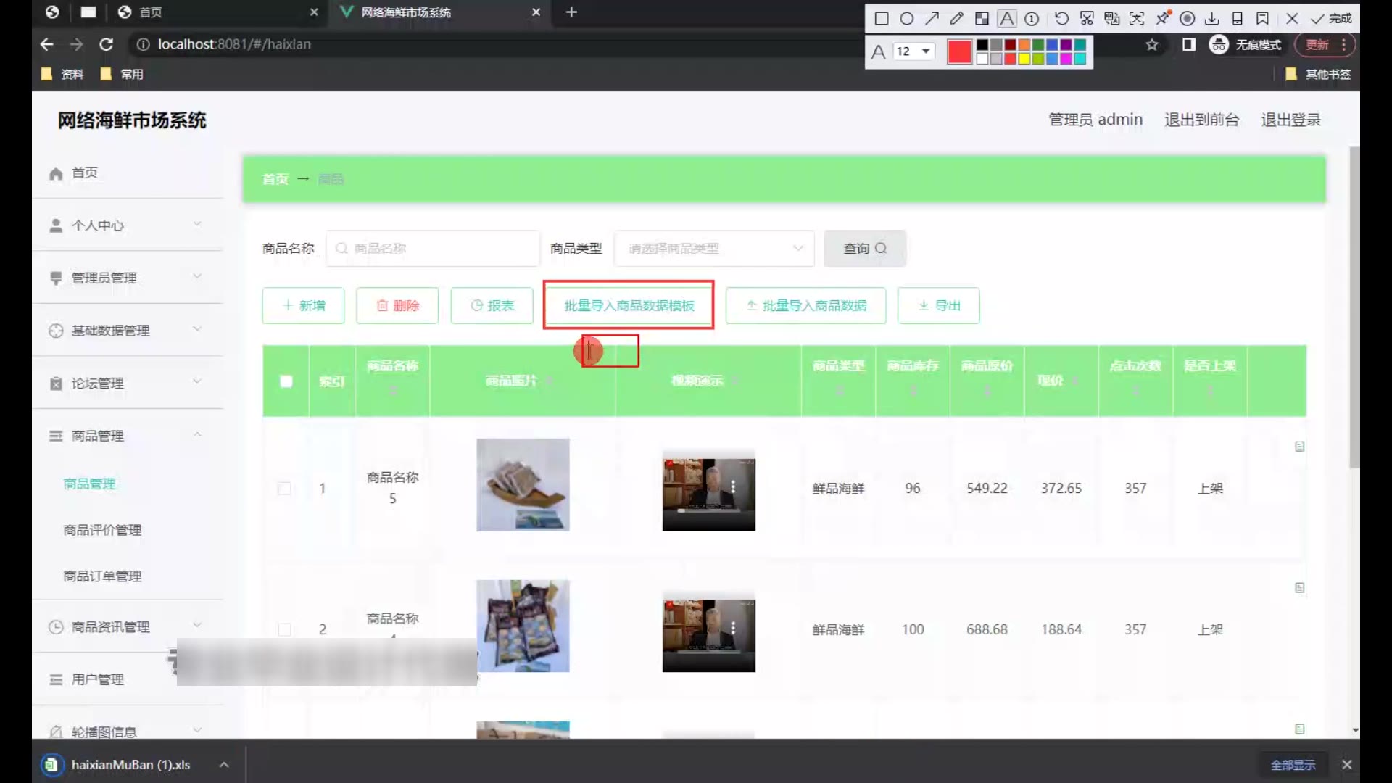The image size is (1392, 783).
Task: Select the arrow drawing tool
Action: click(x=932, y=19)
